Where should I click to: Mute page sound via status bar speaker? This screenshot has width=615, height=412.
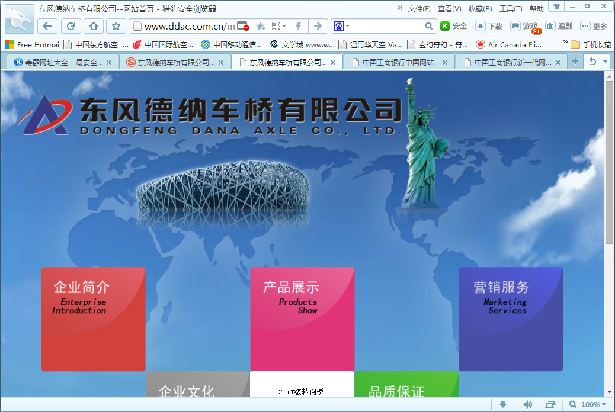[527, 404]
